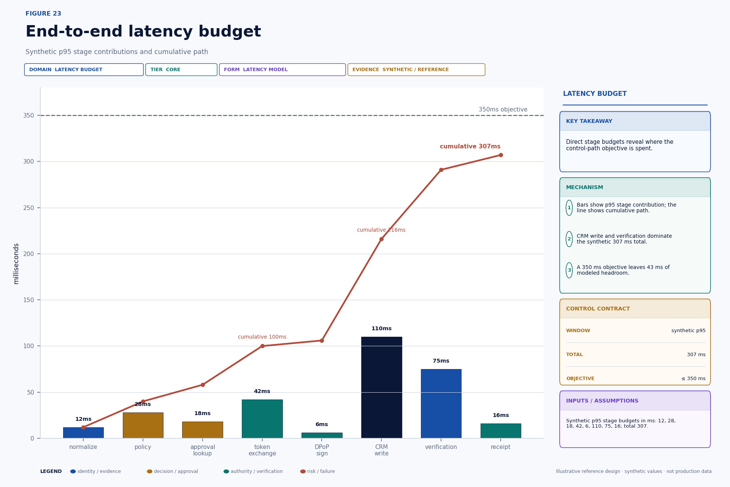Screen dimensions: 730x487
Task: Click the "receipt" x-axis label
Action: [501, 447]
